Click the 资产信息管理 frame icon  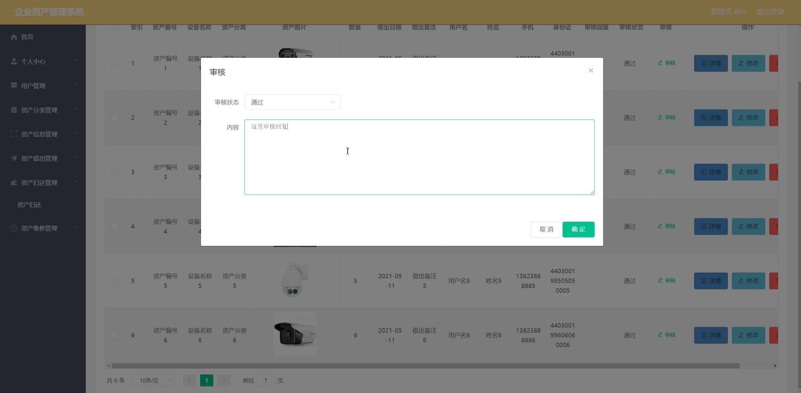14,134
